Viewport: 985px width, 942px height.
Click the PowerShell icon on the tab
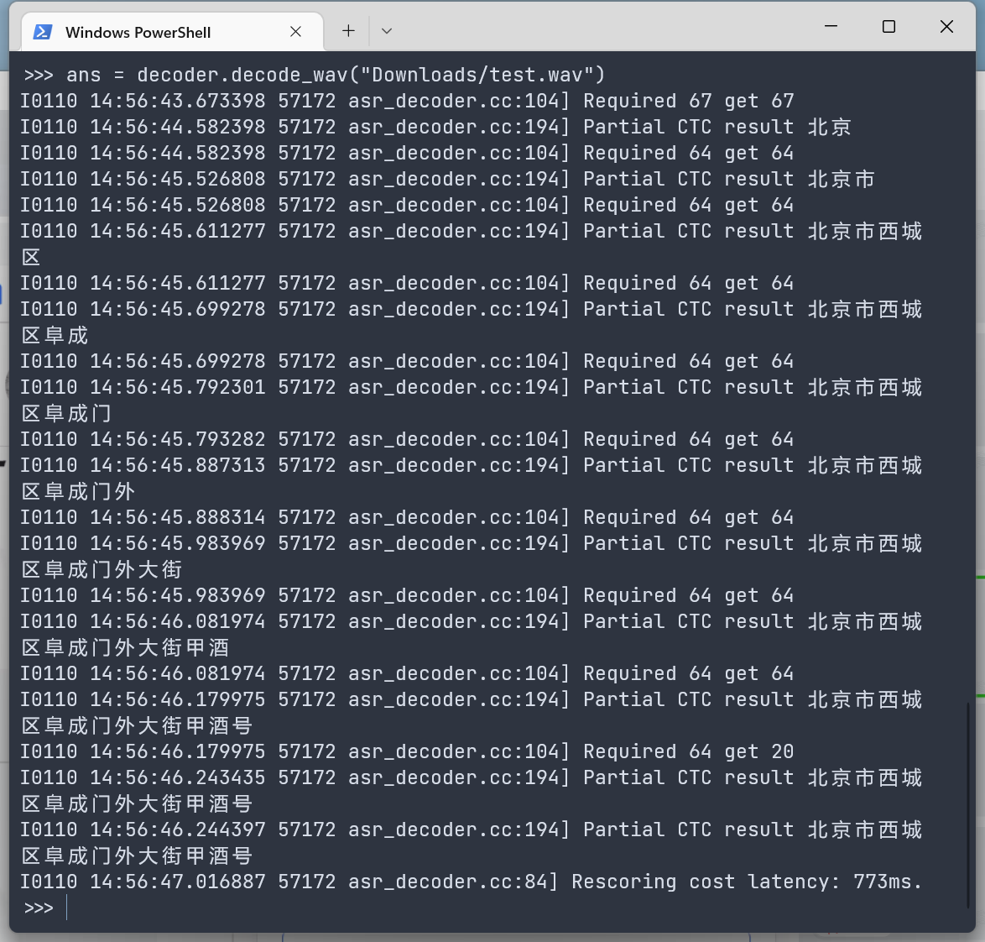click(41, 30)
